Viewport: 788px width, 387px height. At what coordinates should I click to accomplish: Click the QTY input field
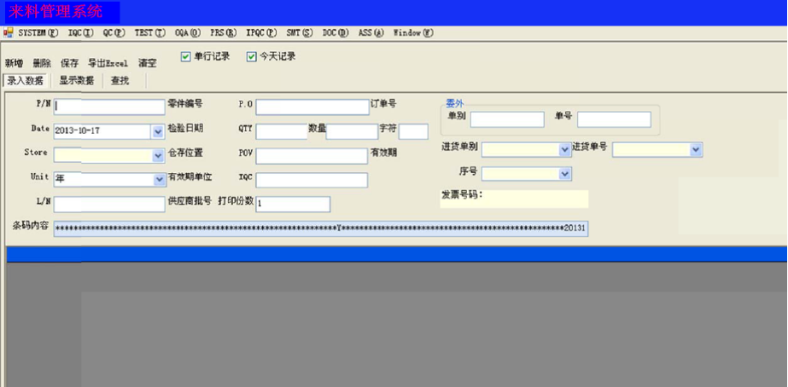pos(282,131)
